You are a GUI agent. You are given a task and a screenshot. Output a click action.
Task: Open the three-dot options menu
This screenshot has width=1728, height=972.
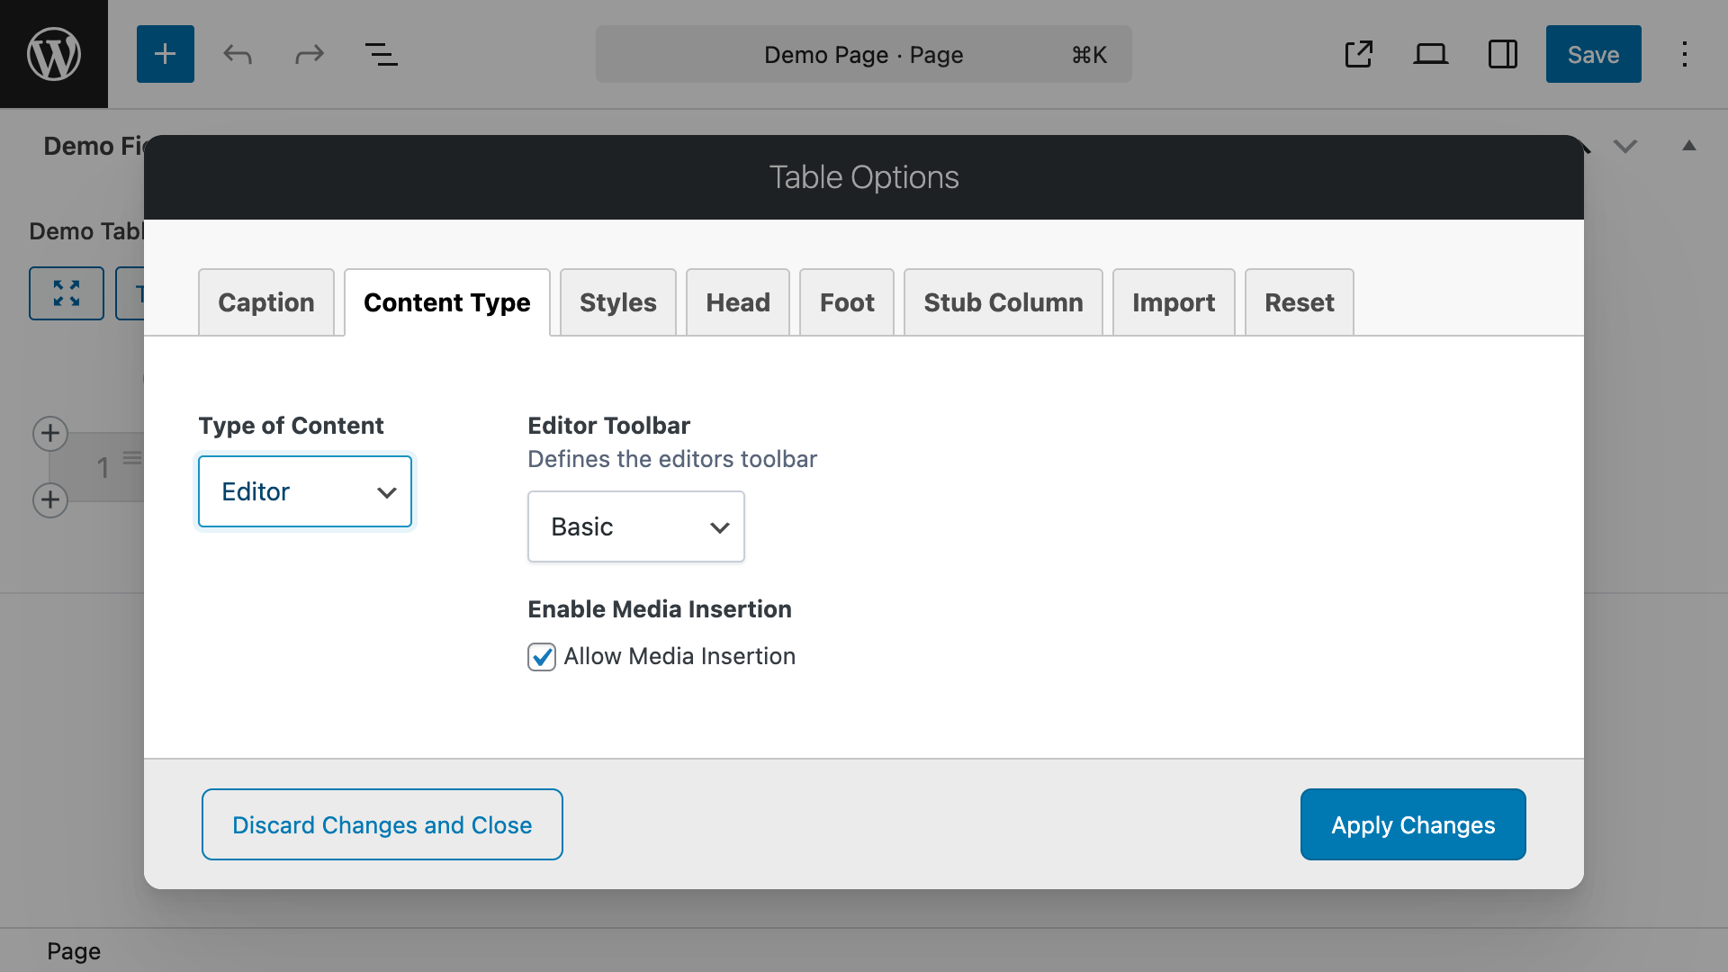click(x=1684, y=54)
